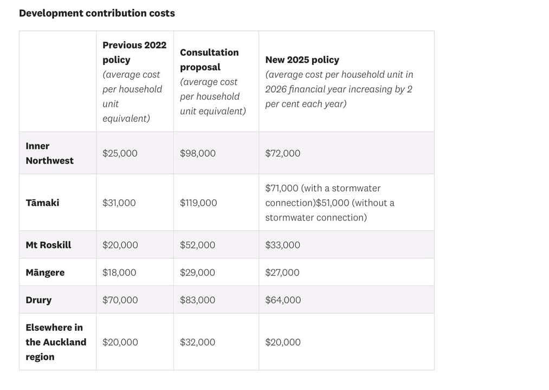Select the Tāmaki row label
Image resolution: width=549 pixels, height=390 pixels.
[x=42, y=203]
